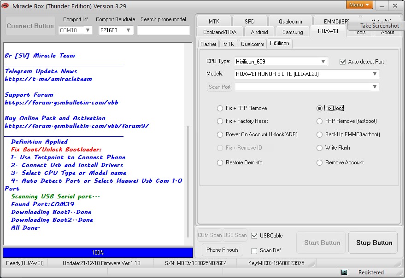Click the red 'Fix Boot/Unlock Bootloader:' log line
The height and width of the screenshot is (278, 405).
[x=56, y=150]
